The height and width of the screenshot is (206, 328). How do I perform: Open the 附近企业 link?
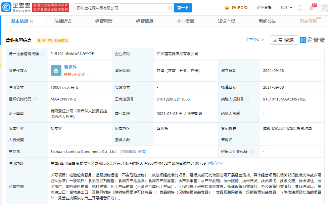click(x=216, y=163)
